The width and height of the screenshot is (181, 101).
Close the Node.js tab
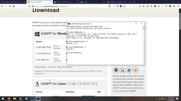point(104,2)
